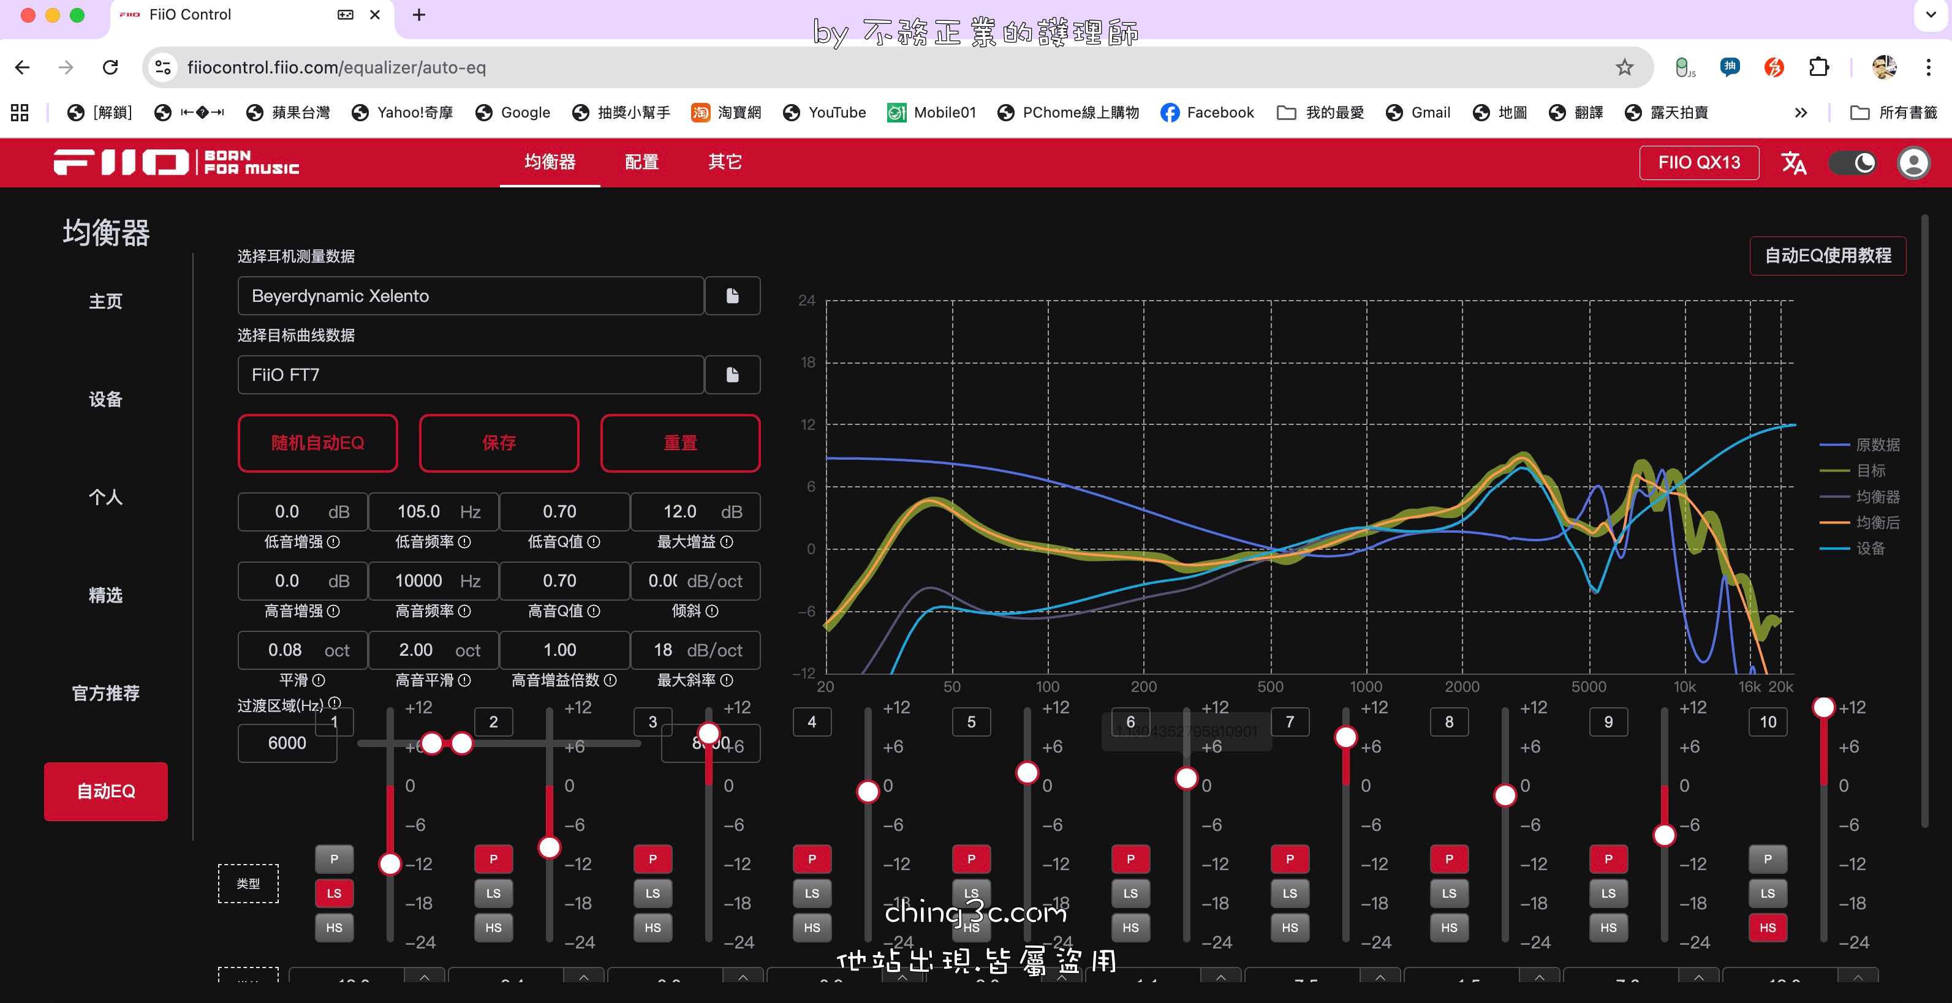This screenshot has height=1003, width=1952.
Task: Open the 自动EQ使用教程 tutorial button
Action: (1827, 255)
